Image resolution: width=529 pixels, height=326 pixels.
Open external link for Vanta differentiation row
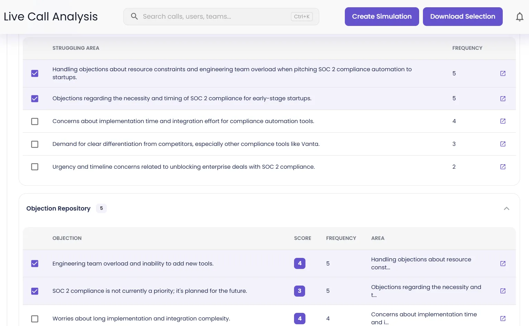click(x=503, y=144)
